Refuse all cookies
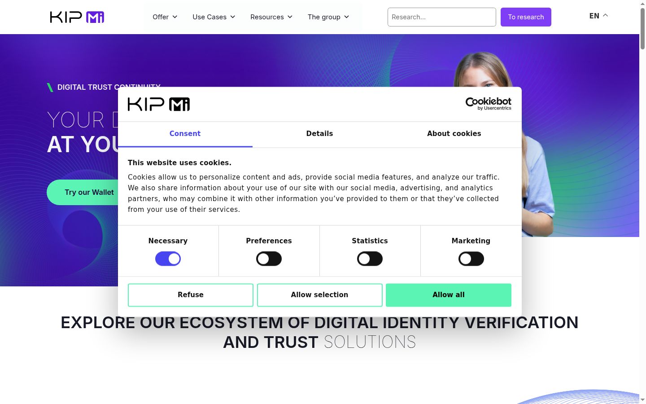646x404 pixels. (191, 295)
